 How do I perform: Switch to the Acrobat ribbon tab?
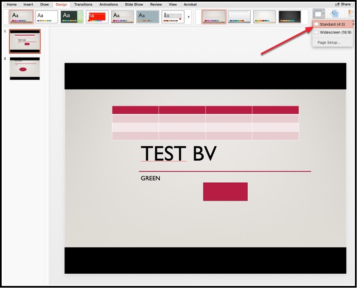click(190, 5)
